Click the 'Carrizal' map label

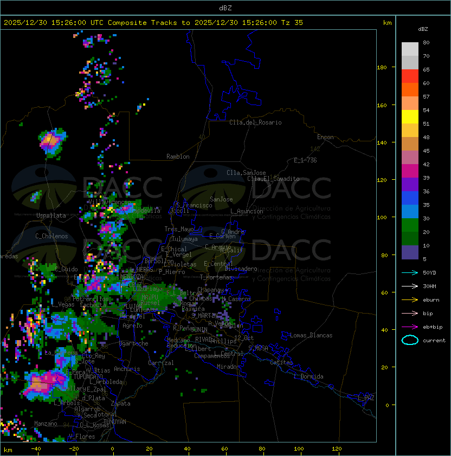click(x=160, y=363)
